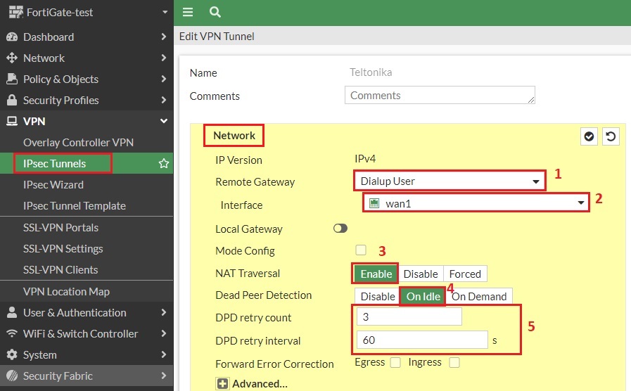
Task: Click the Comments text field
Action: 440,96
